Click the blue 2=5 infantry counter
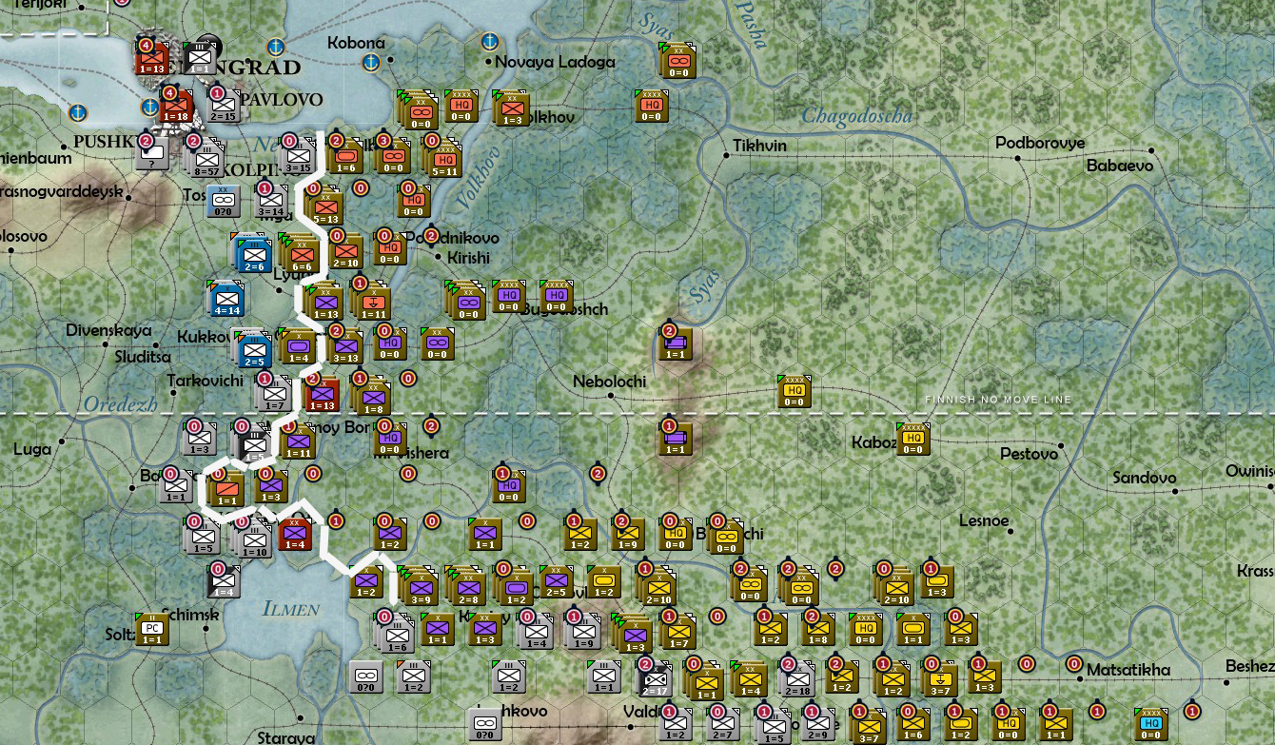Image resolution: width=1275 pixels, height=745 pixels. tap(253, 349)
